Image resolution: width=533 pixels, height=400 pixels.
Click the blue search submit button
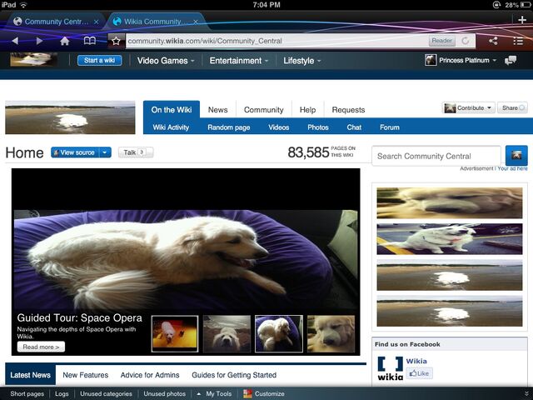516,156
